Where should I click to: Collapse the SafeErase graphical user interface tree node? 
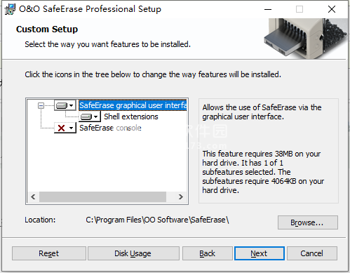click(x=41, y=106)
